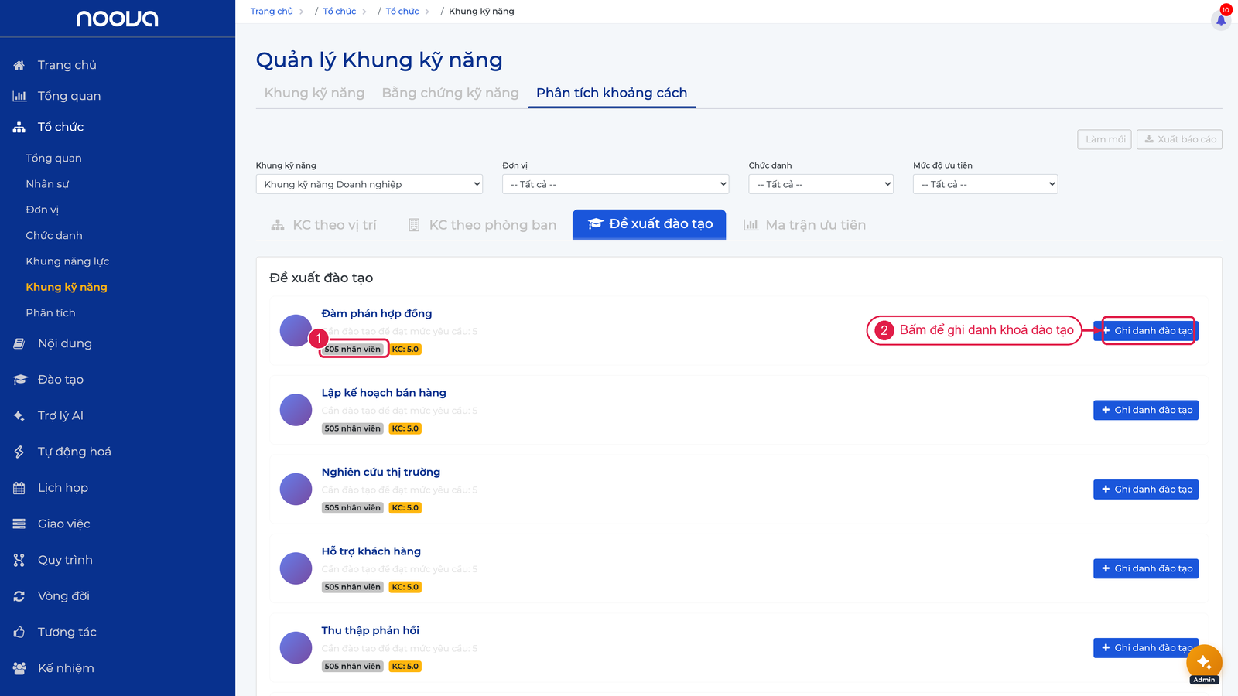Click KC: 5.0 badge for Thu thập phản hồi

click(x=405, y=667)
